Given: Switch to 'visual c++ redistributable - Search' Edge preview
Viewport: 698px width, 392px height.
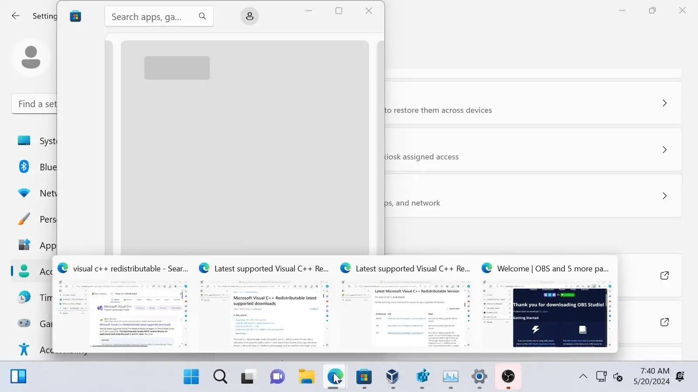Looking at the screenshot, I should click(x=123, y=305).
